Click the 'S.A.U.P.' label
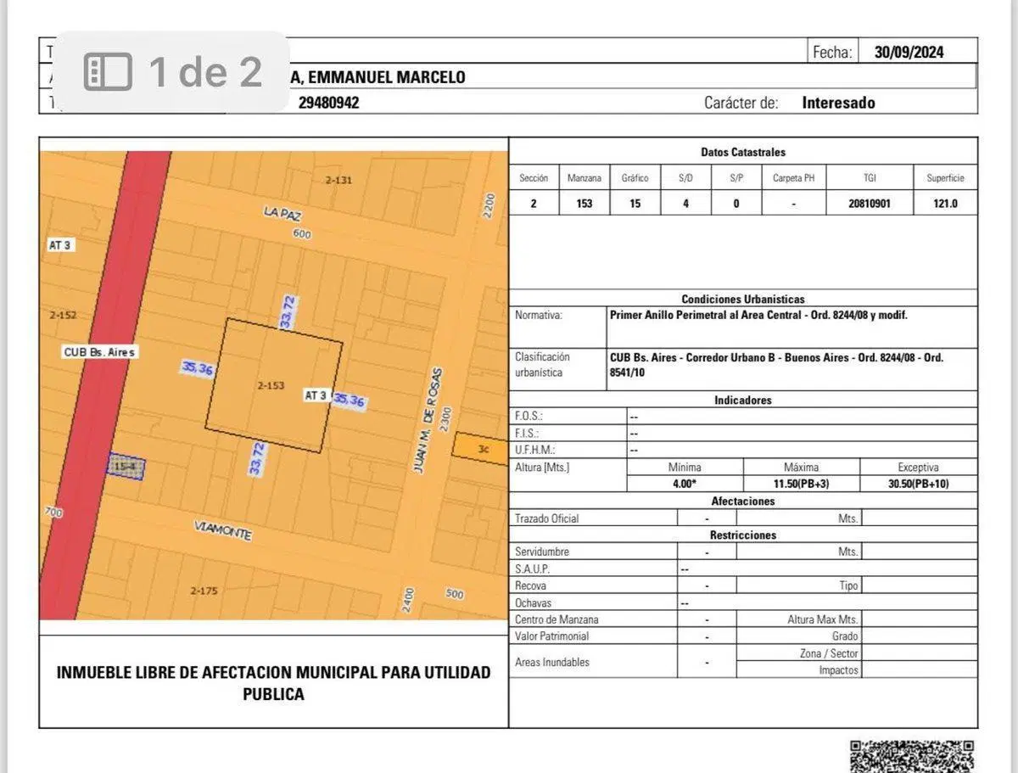 click(x=533, y=569)
